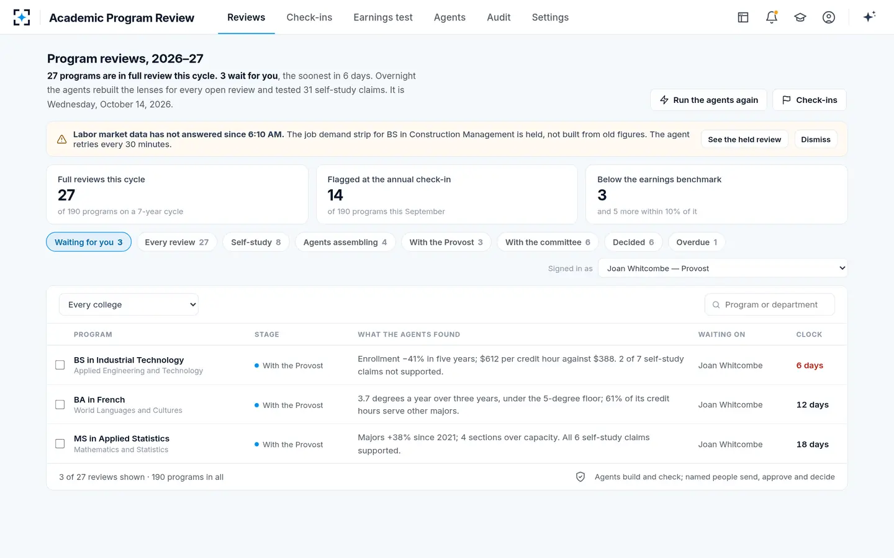This screenshot has height=558, width=894.
Task: Open the sparkle AI assistant icon
Action: click(869, 17)
